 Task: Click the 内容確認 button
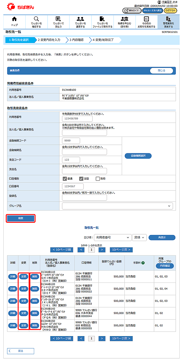pos(165,266)
